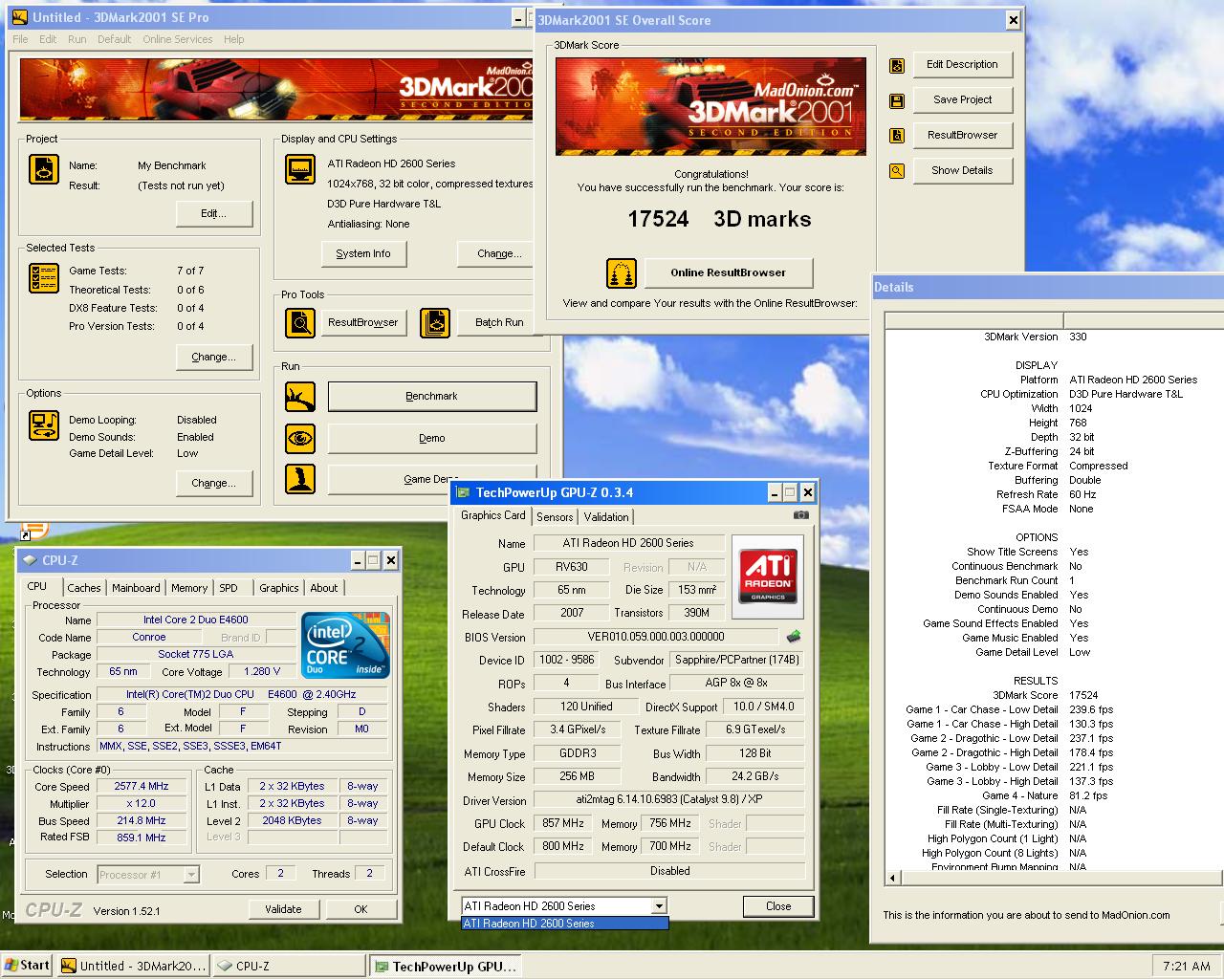The height and width of the screenshot is (979, 1224).
Task: Click the Options settings icon in 3DMark
Action: [44, 424]
